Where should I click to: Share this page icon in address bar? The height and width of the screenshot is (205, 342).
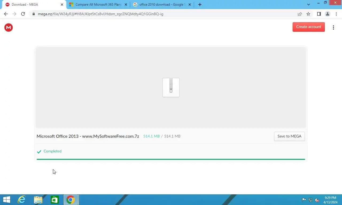[x=300, y=14]
